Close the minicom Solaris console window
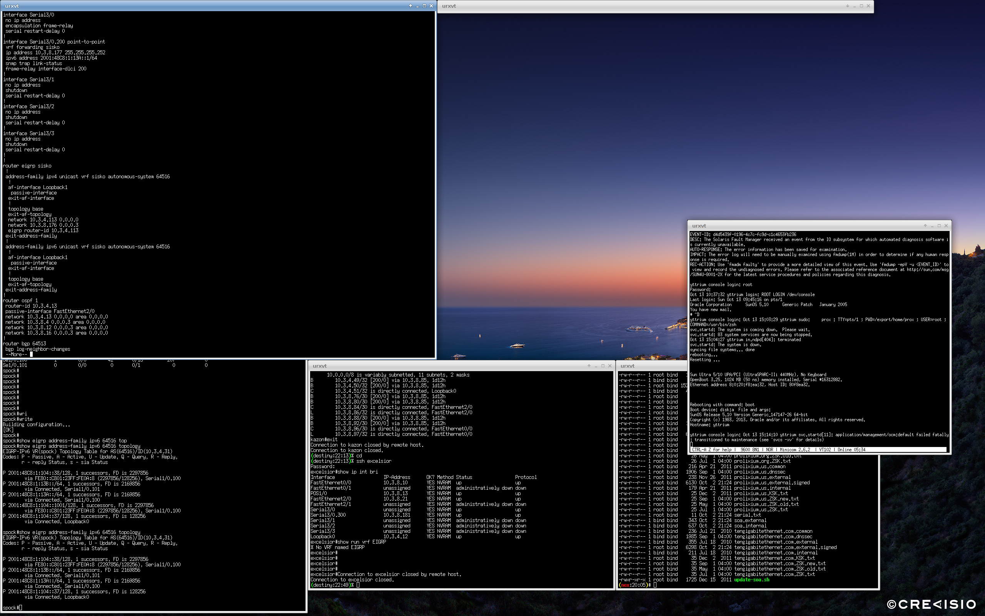 (946, 225)
